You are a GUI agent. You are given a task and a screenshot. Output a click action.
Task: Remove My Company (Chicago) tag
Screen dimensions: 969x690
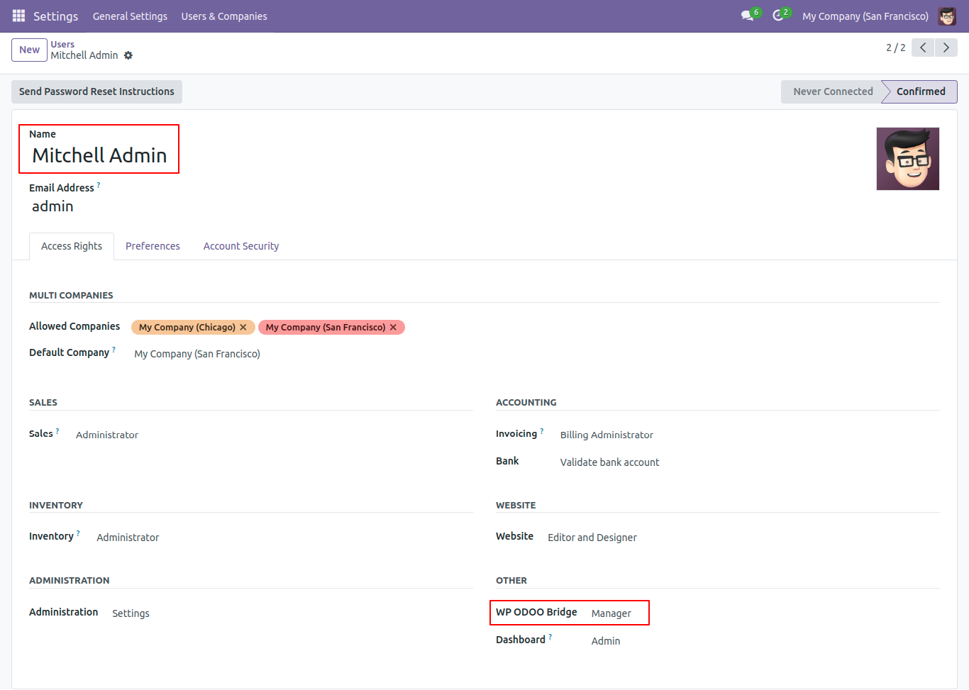243,327
